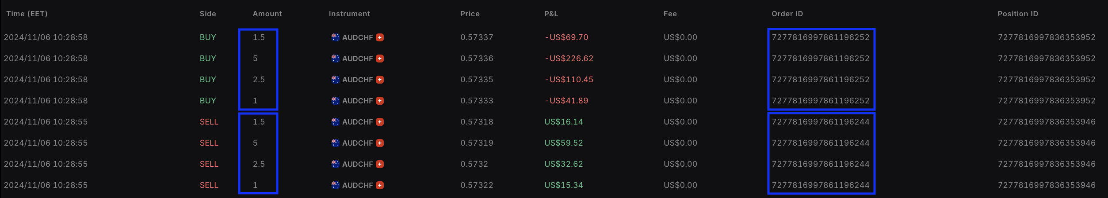Click the Swiss flag icon in the first row
Image resolution: width=1108 pixels, height=198 pixels.
(x=380, y=37)
